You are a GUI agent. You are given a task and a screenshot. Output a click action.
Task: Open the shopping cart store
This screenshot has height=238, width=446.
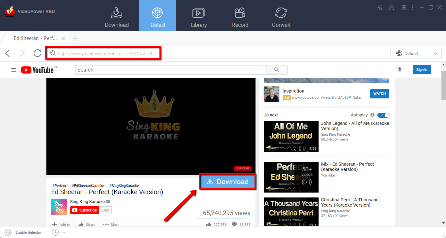[x=379, y=7]
